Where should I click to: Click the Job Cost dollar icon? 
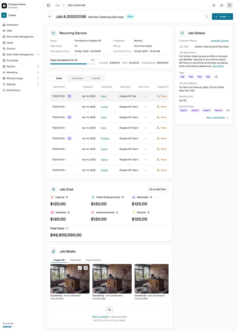pos(53,189)
